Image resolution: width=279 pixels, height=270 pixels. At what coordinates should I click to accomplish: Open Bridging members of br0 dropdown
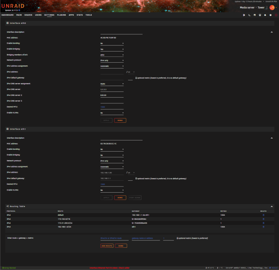pos(112,55)
